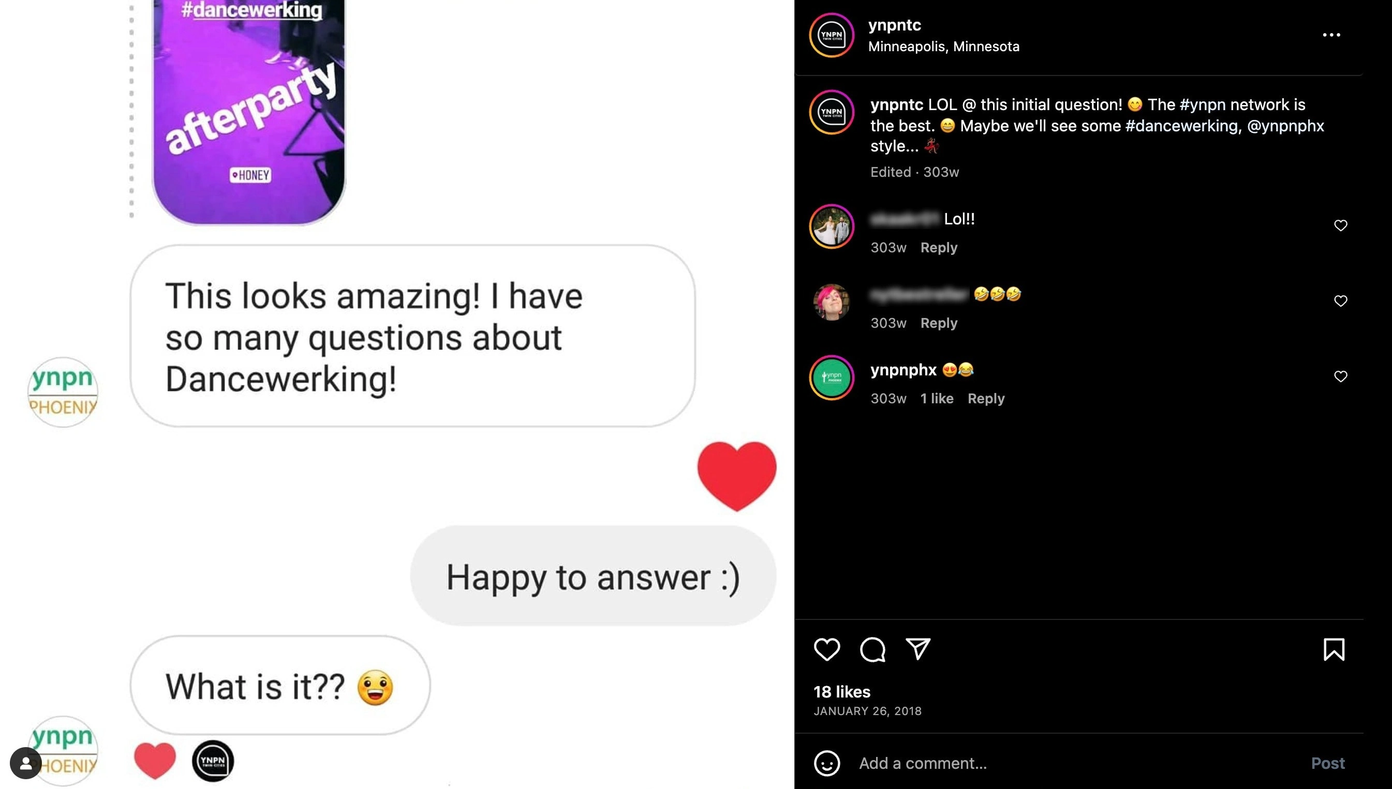1392x789 pixels.
Task: Like the ynpnphx comment heart
Action: point(1340,376)
